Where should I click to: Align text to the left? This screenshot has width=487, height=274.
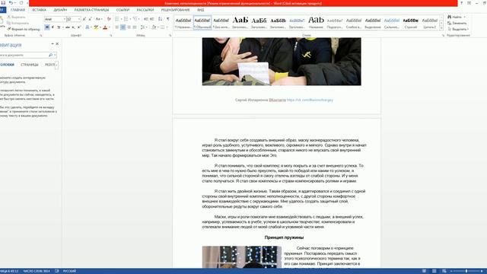(117, 27)
